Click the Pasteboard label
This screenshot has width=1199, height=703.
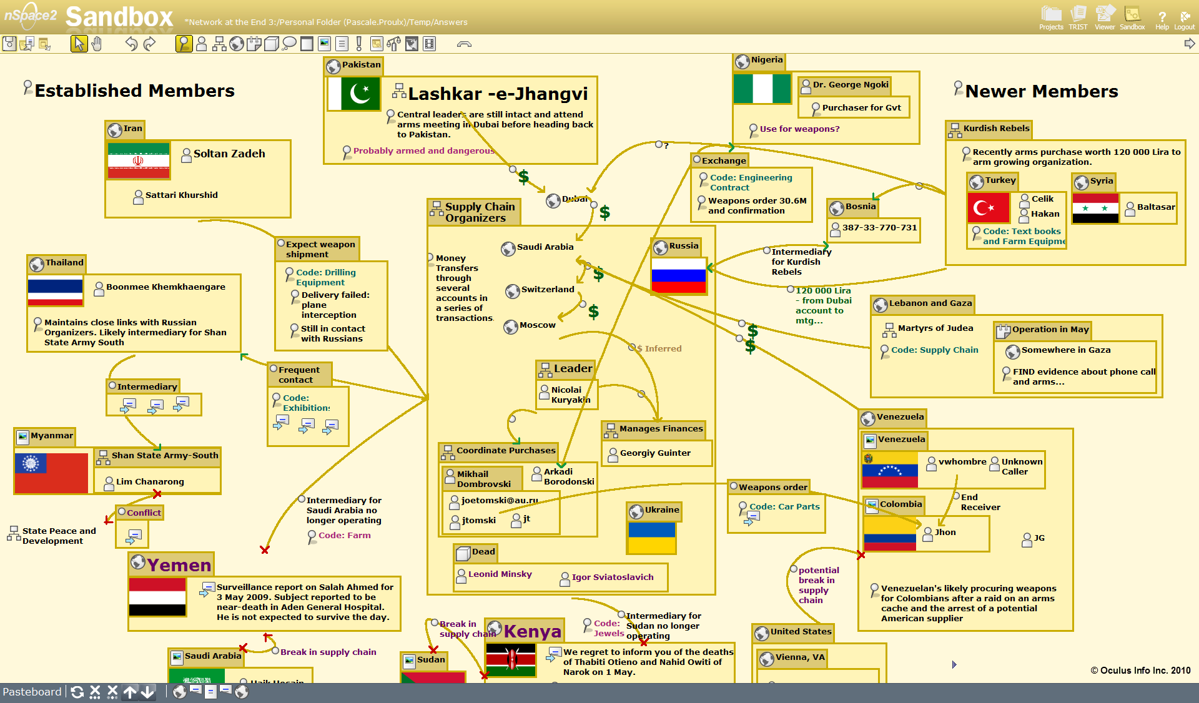point(32,692)
